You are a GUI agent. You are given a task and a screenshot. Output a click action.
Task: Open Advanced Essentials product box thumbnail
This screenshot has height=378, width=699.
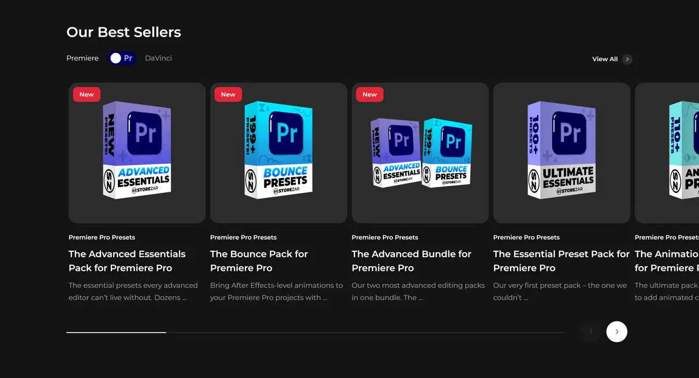[137, 153]
